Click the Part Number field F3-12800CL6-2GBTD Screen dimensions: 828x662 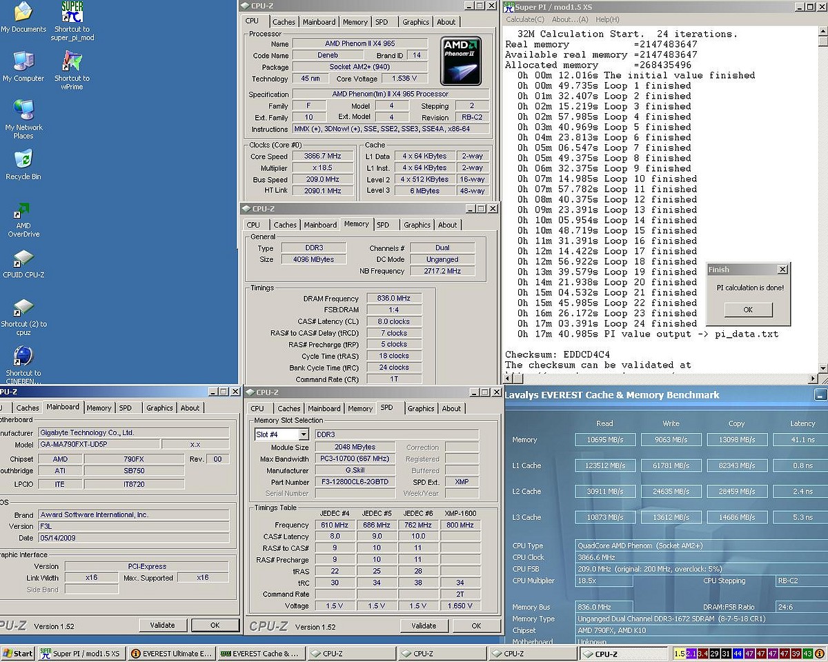coord(355,482)
